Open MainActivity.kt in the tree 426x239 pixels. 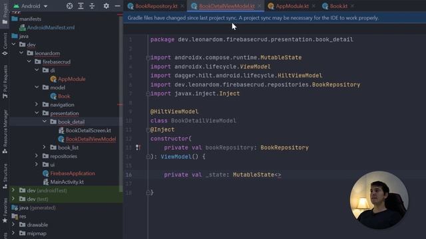63,182
